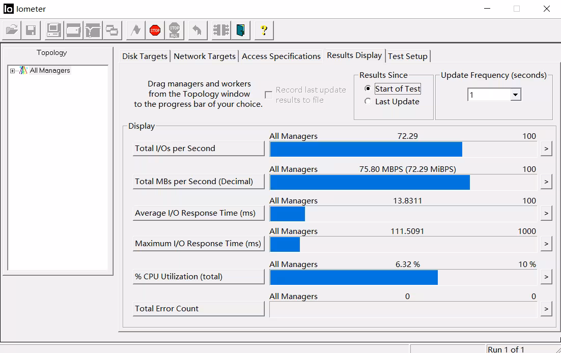The height and width of the screenshot is (353, 561).
Task: Open the Test Setup tab
Action: pos(408,56)
